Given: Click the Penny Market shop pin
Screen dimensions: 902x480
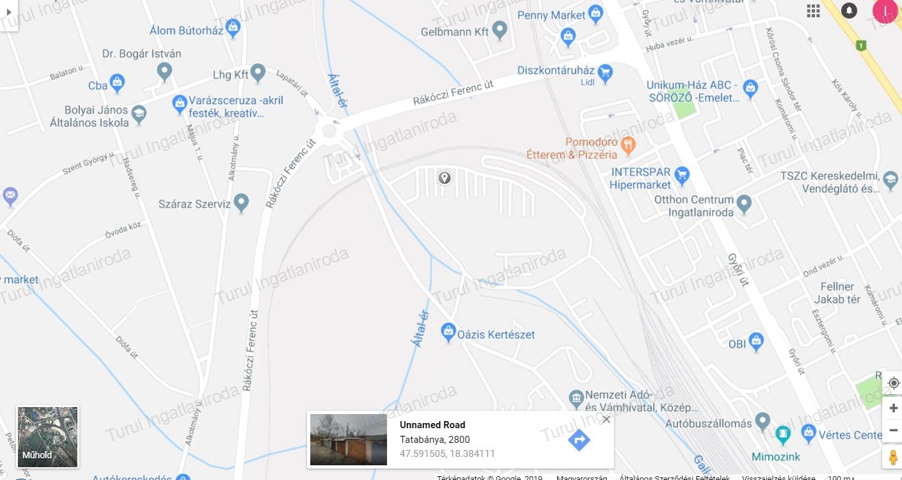Looking at the screenshot, I should point(596,13).
